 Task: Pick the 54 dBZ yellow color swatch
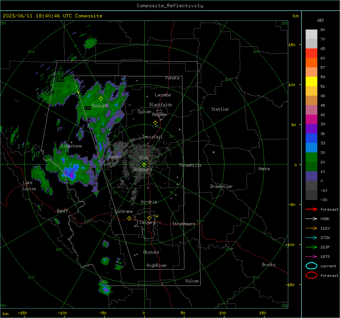[311, 81]
